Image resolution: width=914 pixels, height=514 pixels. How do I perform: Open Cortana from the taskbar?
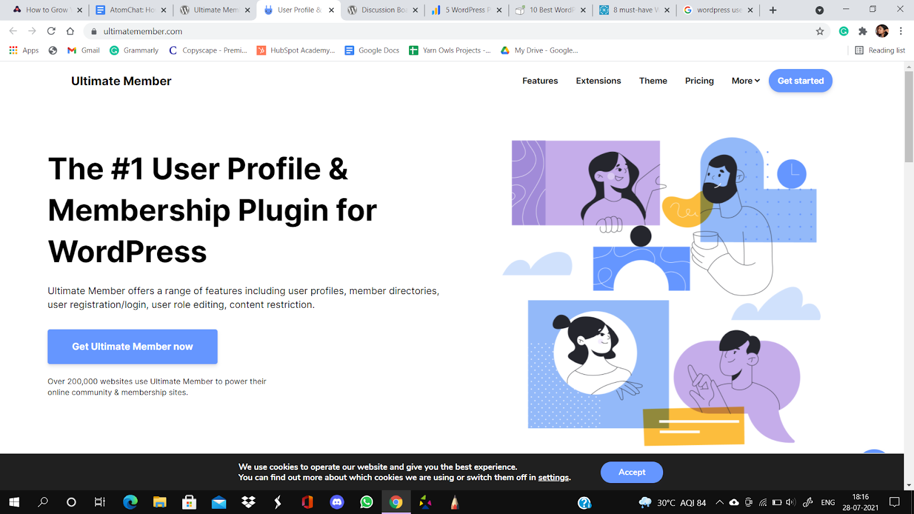71,502
